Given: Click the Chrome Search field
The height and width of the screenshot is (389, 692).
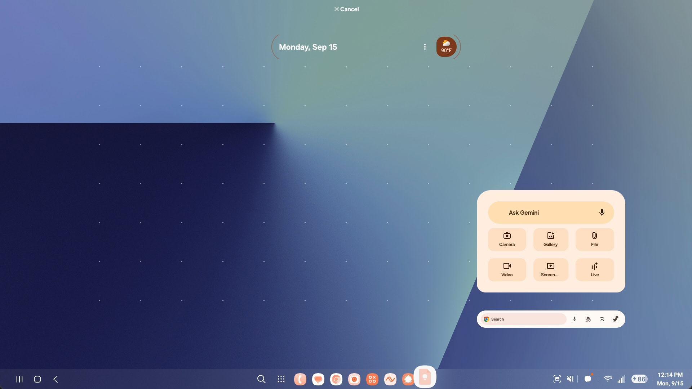Looking at the screenshot, I should (x=524, y=319).
